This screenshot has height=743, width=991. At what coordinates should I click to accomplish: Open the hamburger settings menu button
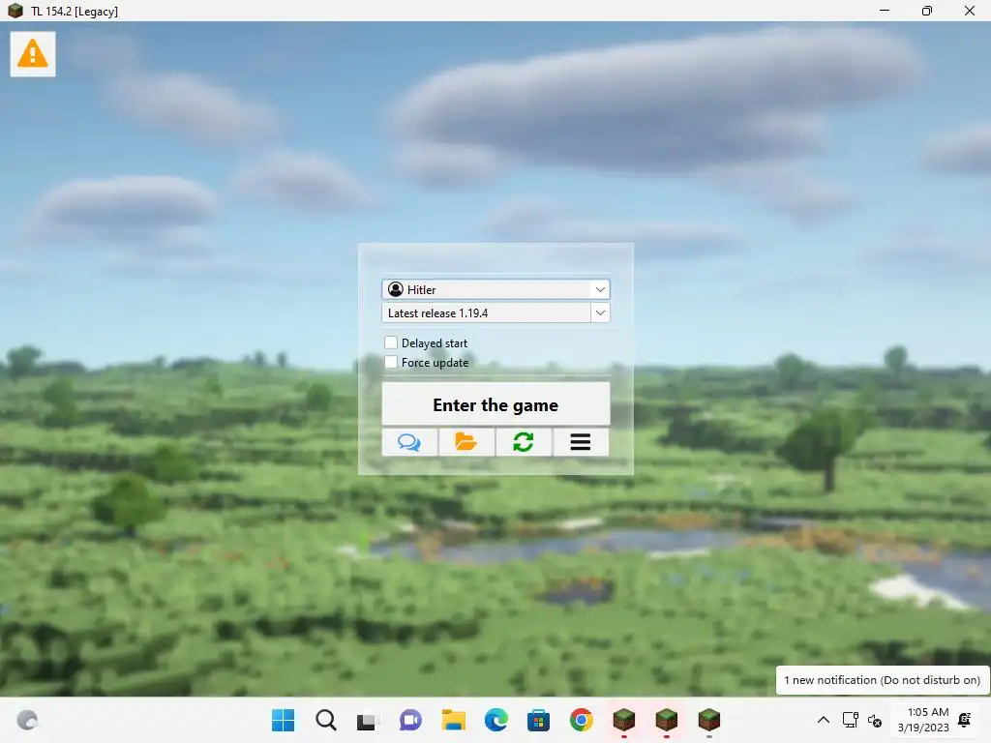(581, 441)
